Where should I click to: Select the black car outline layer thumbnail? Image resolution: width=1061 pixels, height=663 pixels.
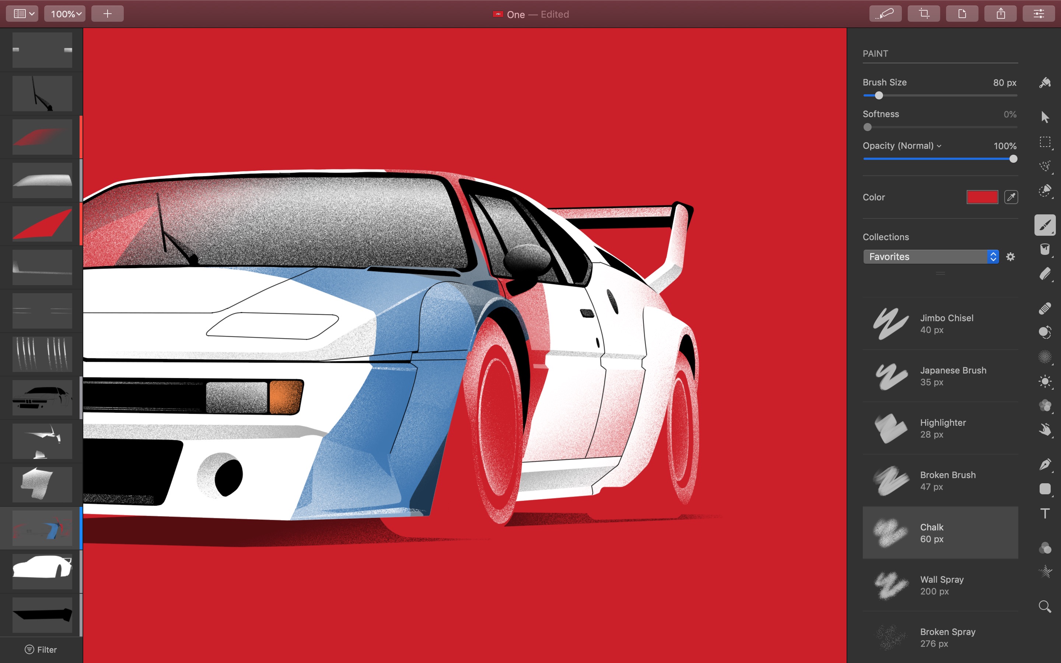42,397
